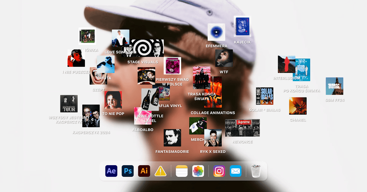Select the EFEMMERA cover thumbnail
Screen dimensions: 367x192
[x=217, y=32]
